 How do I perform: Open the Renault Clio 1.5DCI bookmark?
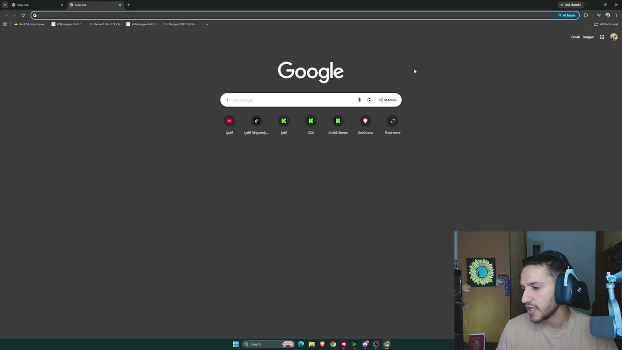pos(105,24)
